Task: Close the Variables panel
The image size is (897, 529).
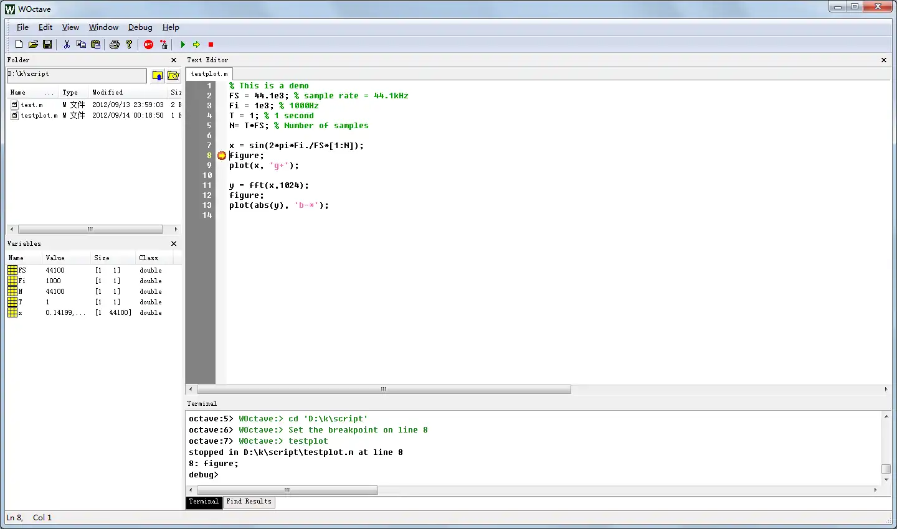Action: coord(174,244)
